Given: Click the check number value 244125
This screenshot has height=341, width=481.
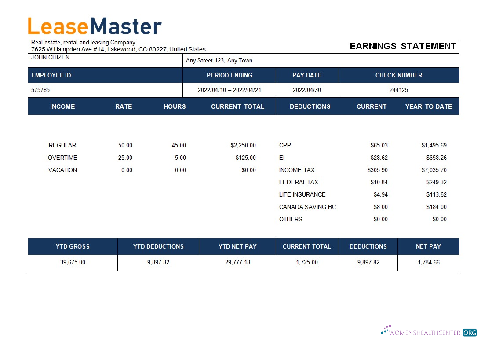Looking at the screenshot, I should point(398,90).
